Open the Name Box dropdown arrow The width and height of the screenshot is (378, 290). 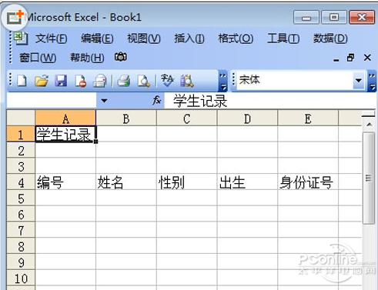(x=104, y=101)
